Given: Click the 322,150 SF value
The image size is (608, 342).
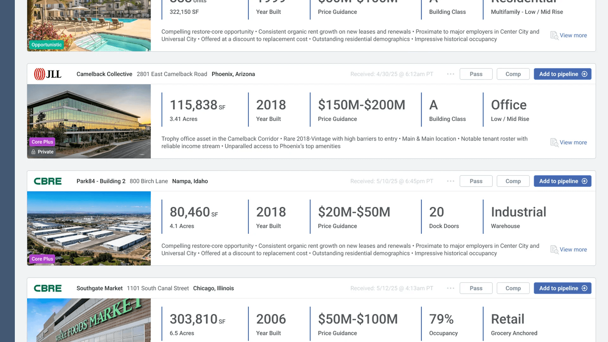Looking at the screenshot, I should click(184, 12).
